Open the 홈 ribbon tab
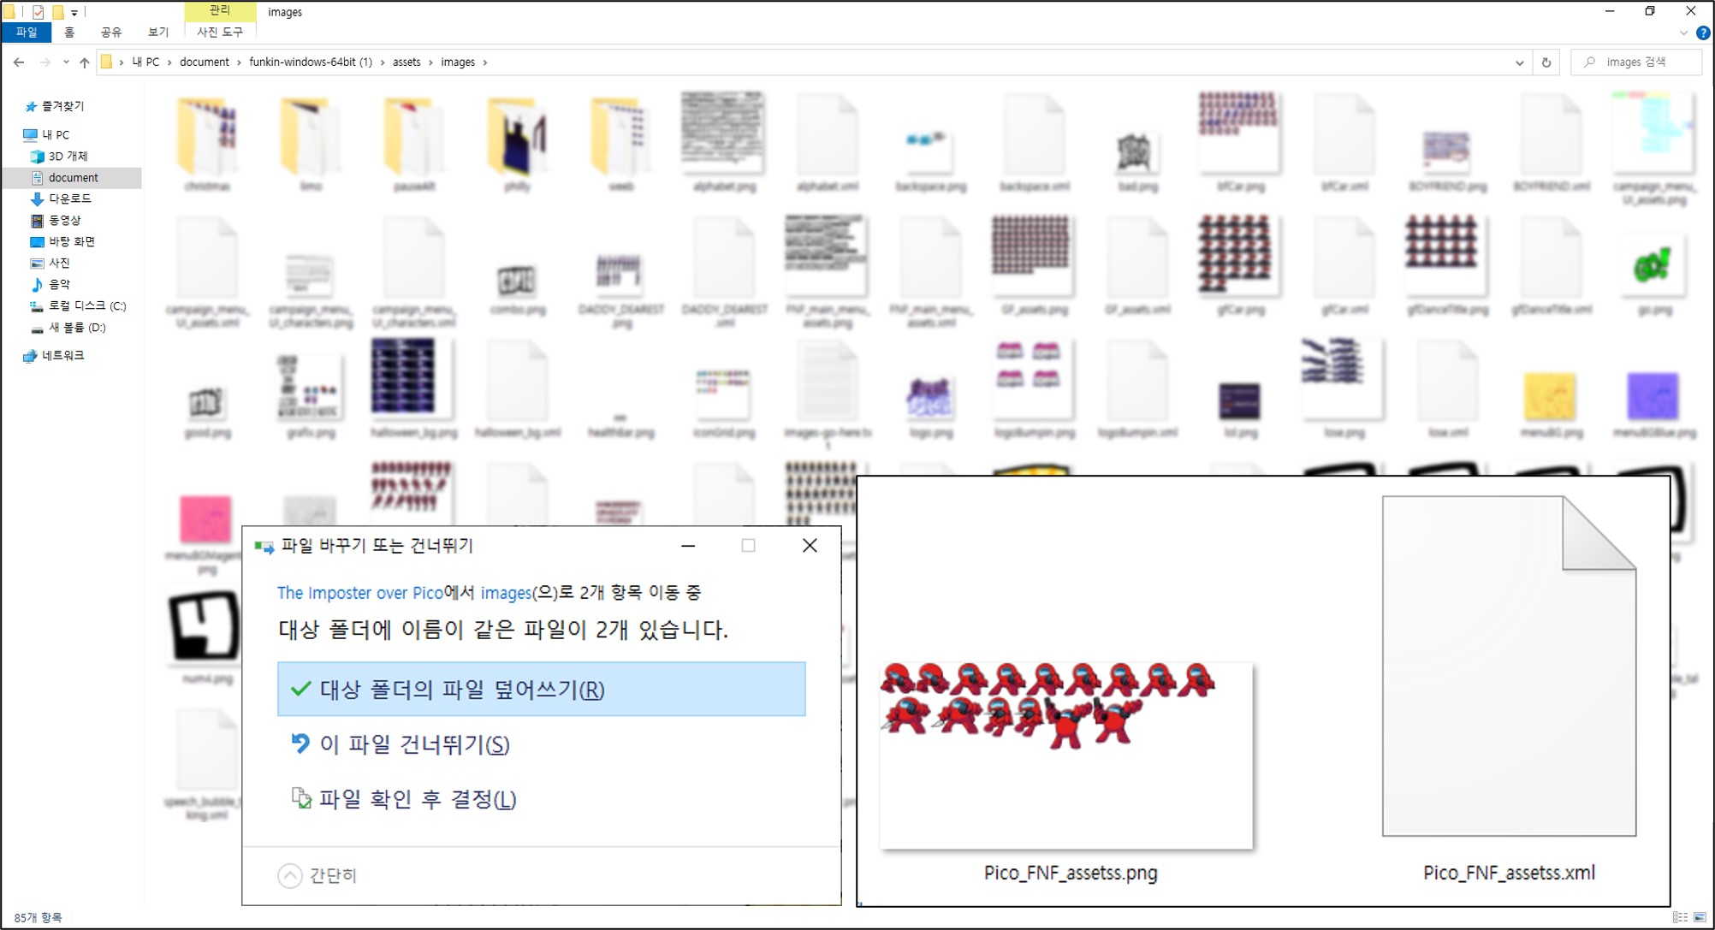This screenshot has width=1715, height=930. (x=69, y=33)
